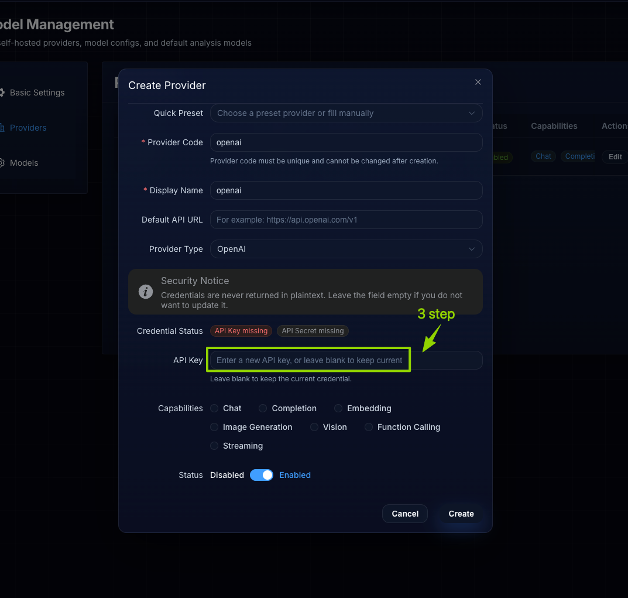
Task: Click the Providers sidebar icon
Action: [x=2, y=128]
